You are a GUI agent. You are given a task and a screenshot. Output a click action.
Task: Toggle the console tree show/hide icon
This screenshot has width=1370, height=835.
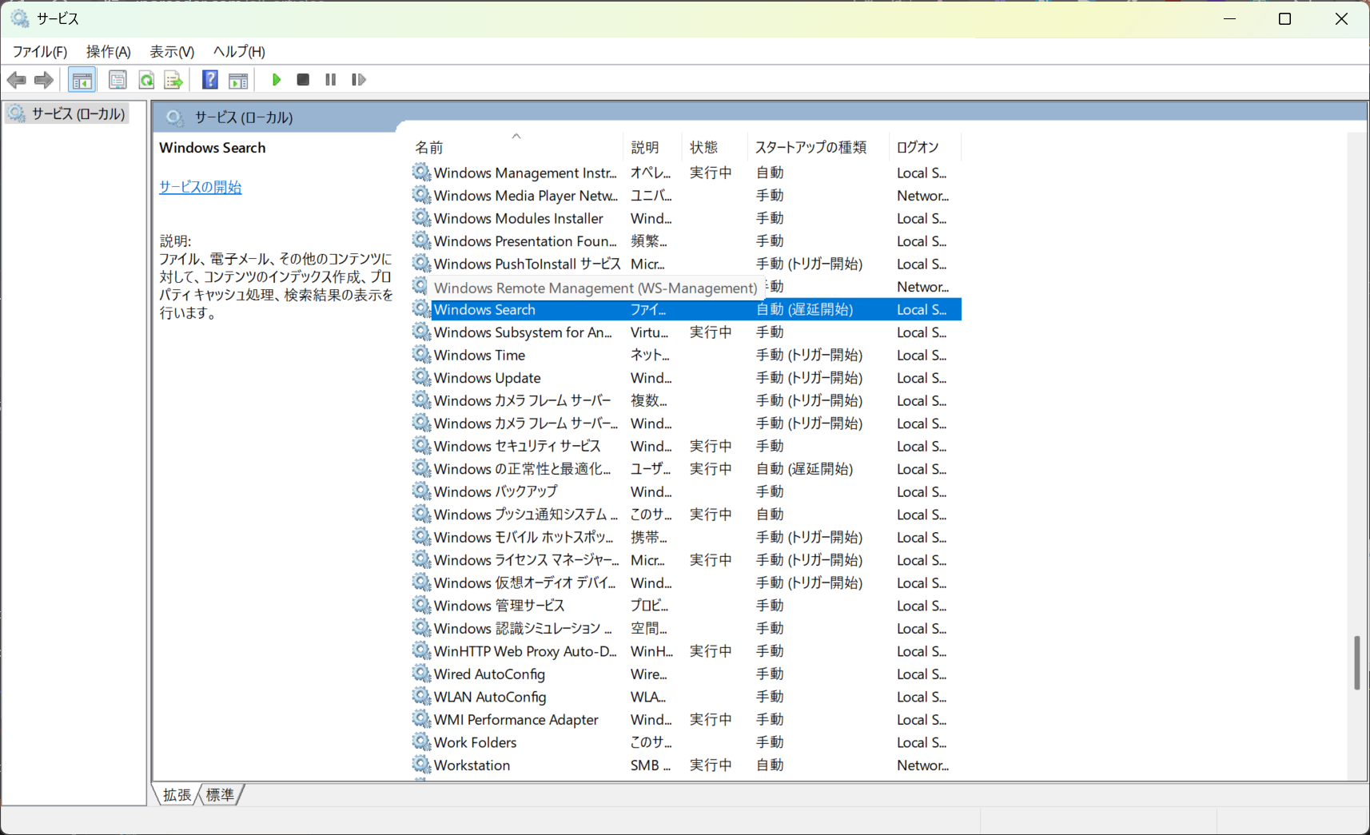(x=82, y=80)
